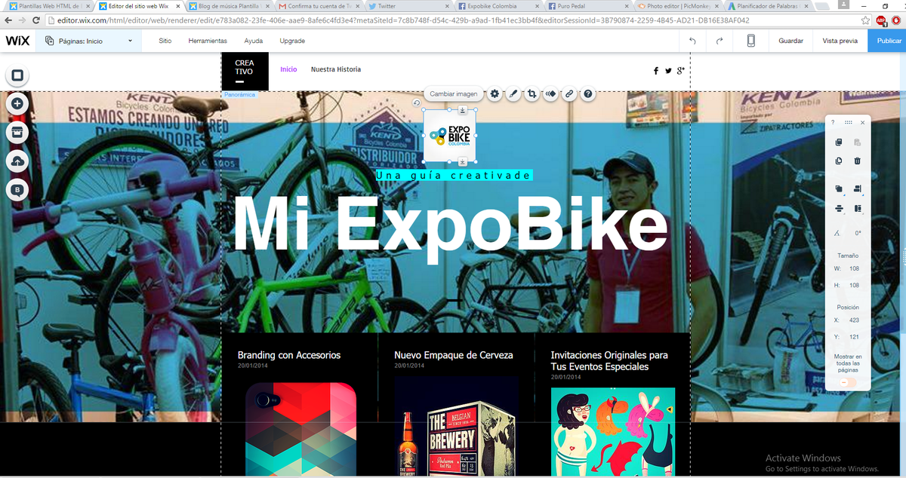Viewport: 906px width, 478px height.
Task: Expand the align options in toolbox
Action: (858, 189)
